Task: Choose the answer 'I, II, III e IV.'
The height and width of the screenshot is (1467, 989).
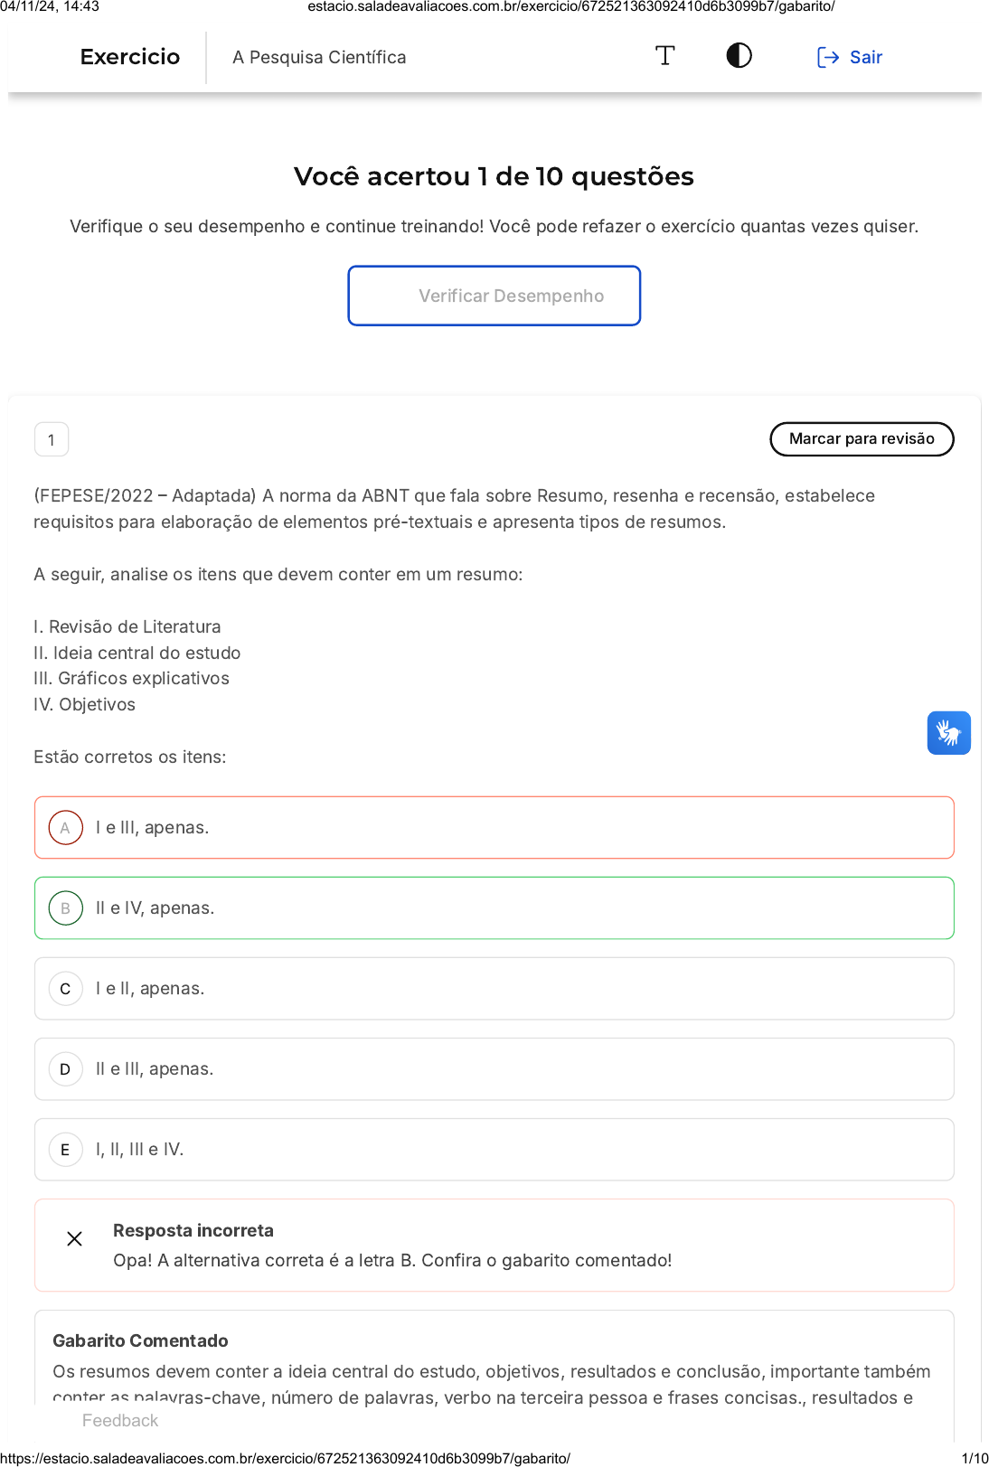Action: tap(140, 1150)
